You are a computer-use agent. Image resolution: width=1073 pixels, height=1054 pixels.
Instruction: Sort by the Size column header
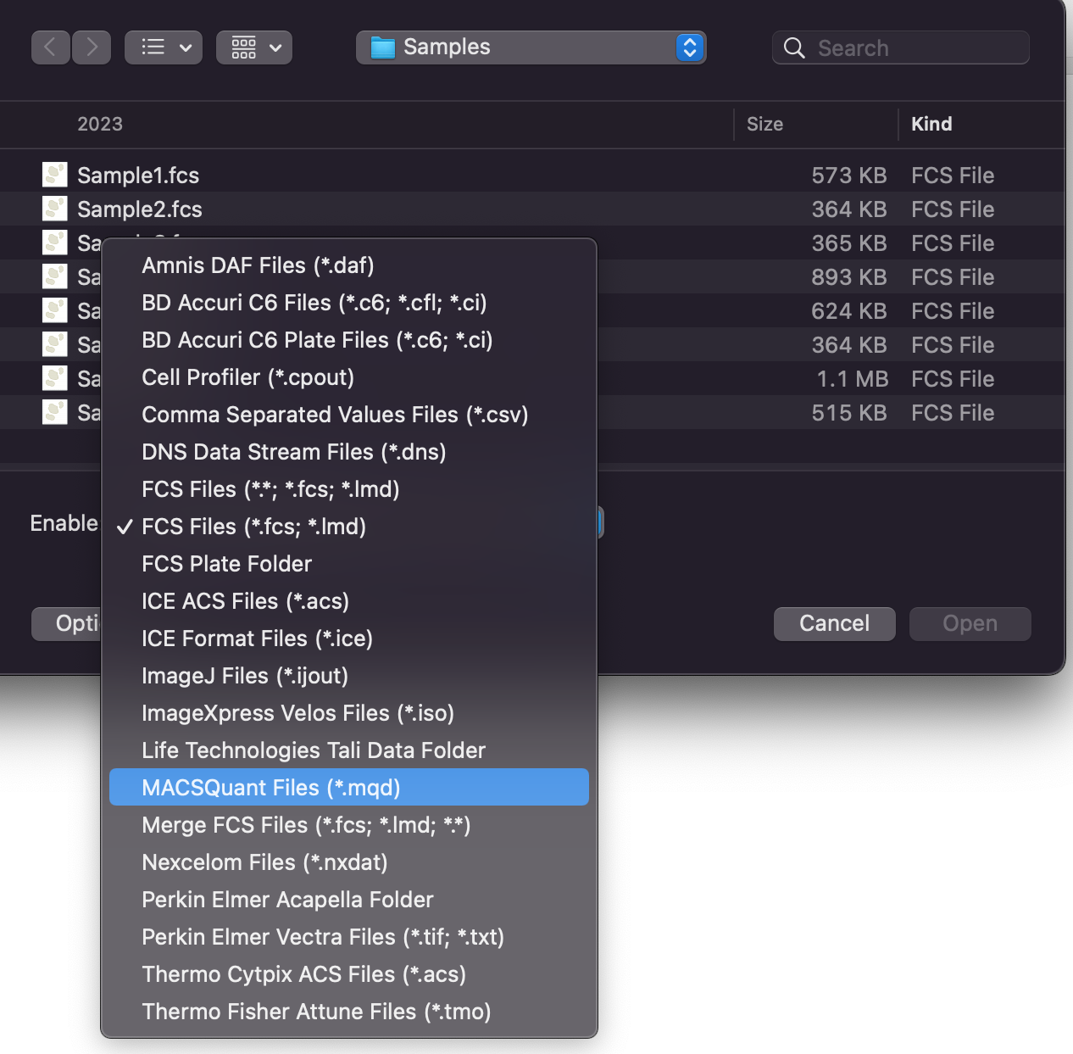[x=764, y=124]
